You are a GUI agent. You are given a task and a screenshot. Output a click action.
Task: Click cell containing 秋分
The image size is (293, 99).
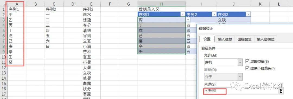91,89
